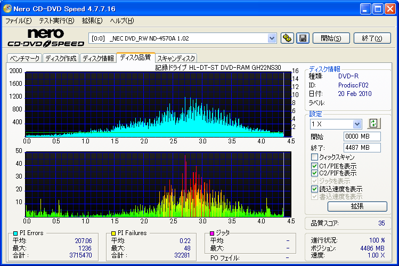
Task: Close the Nero CD-DVD Speed window
Action: pyautogui.click(x=390, y=9)
